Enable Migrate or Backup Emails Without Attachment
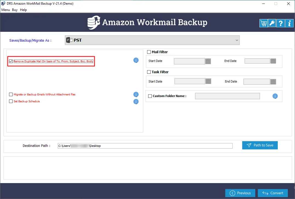This screenshot has width=295, height=199. pos(11,94)
